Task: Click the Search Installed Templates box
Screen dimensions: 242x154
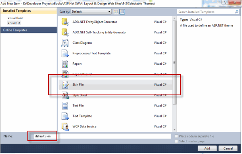Action: coord(208,12)
